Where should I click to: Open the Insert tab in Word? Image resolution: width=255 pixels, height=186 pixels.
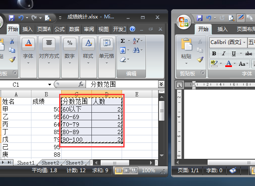[222, 29]
